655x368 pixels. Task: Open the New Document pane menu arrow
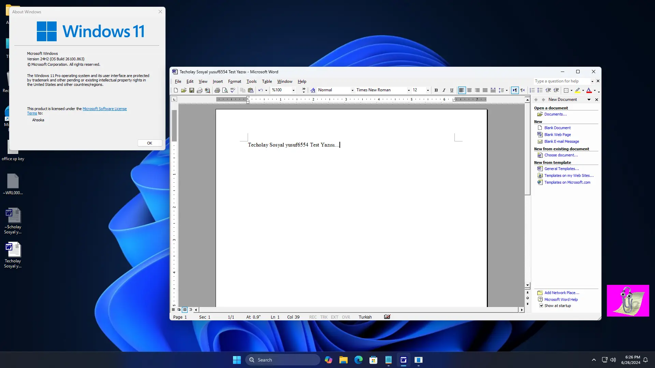[x=589, y=99]
